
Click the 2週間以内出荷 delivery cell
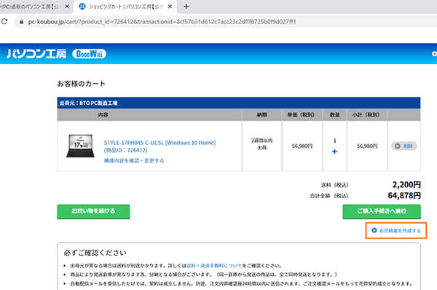coord(261,146)
